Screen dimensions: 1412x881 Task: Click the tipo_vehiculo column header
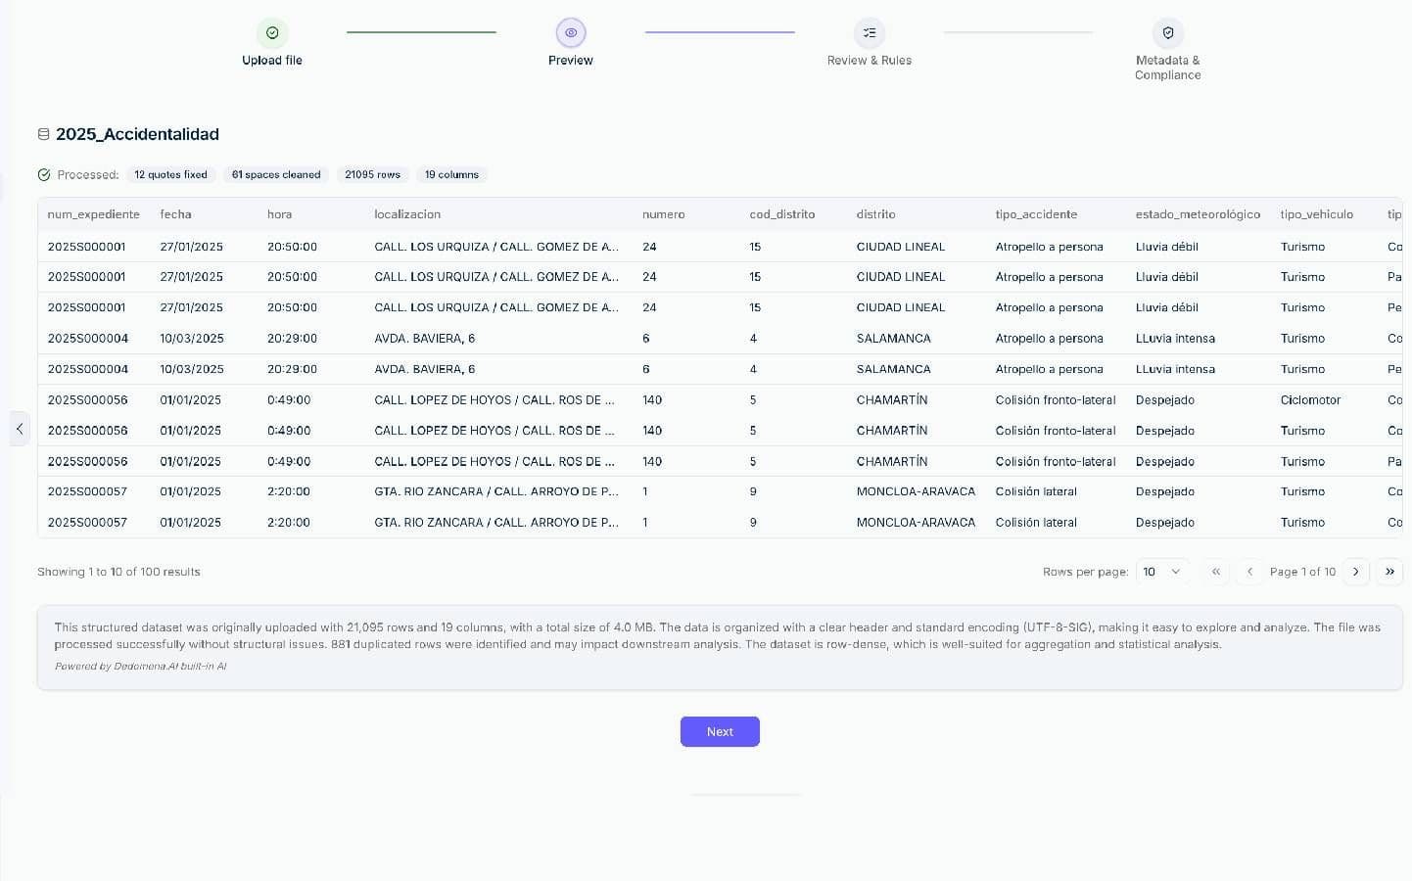click(x=1317, y=214)
